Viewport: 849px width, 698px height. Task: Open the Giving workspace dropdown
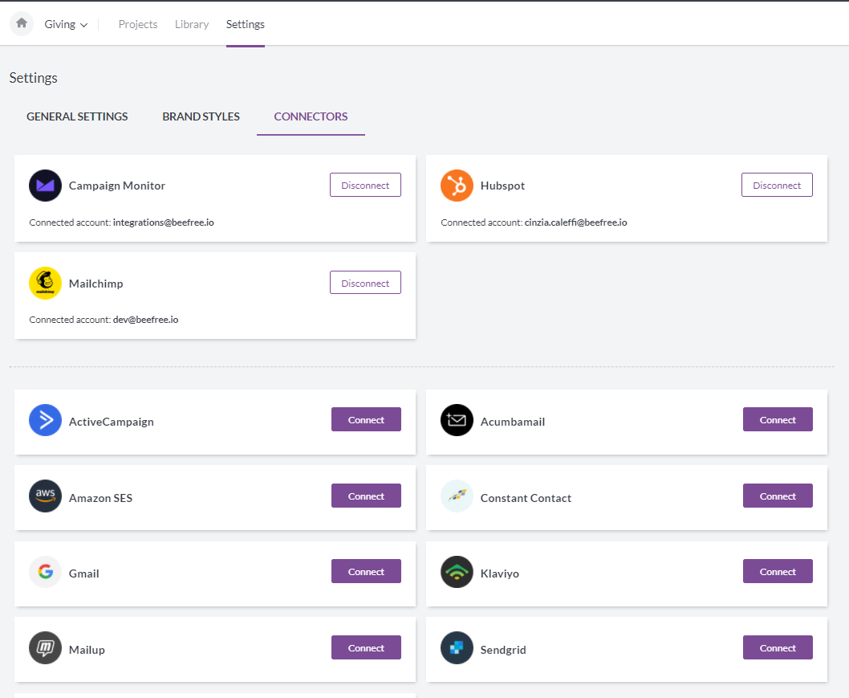pyautogui.click(x=66, y=24)
